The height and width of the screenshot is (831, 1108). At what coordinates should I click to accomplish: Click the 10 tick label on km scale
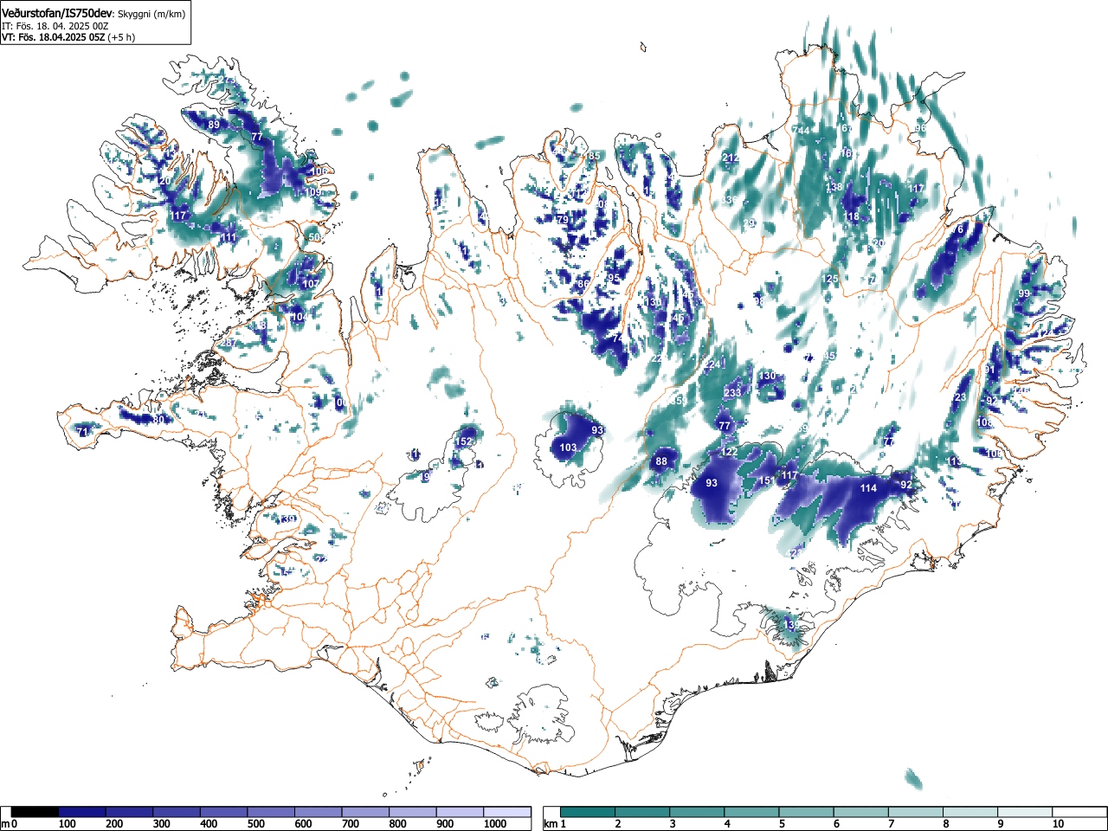point(1057,824)
